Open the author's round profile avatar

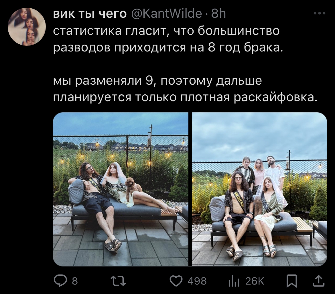pyautogui.click(x=27, y=27)
